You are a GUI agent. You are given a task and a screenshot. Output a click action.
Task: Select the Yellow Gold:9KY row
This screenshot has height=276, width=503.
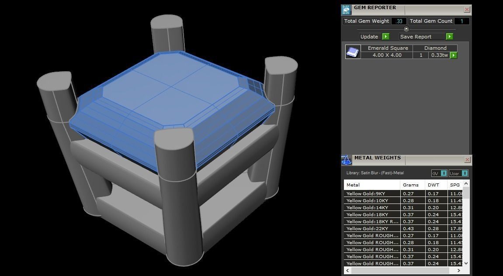[403, 193]
